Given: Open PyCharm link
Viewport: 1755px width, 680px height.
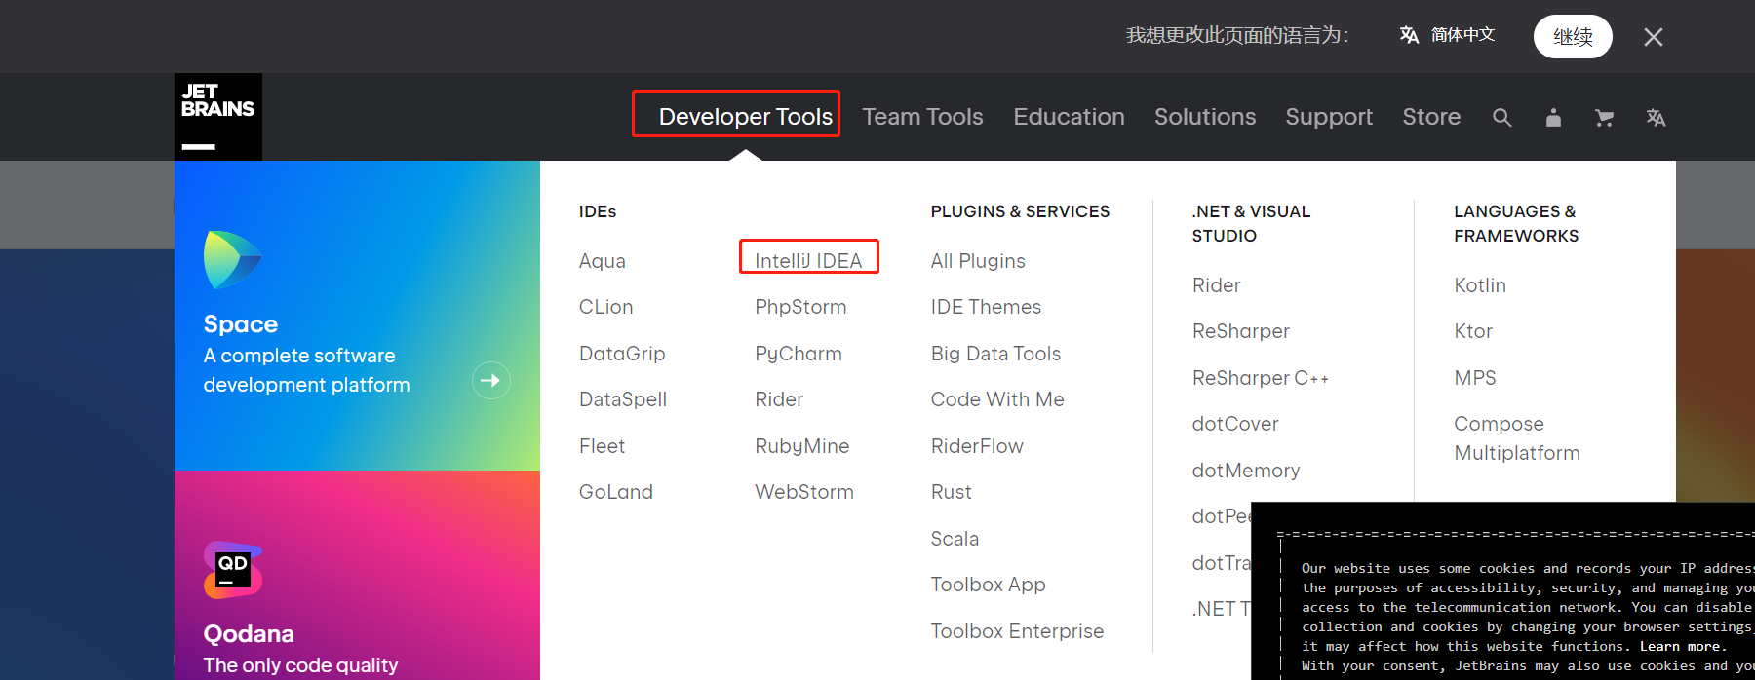Looking at the screenshot, I should pos(799,354).
